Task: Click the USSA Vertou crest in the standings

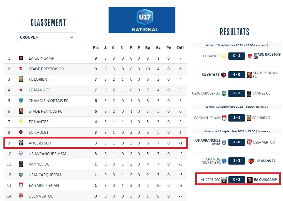Action: (x=21, y=196)
